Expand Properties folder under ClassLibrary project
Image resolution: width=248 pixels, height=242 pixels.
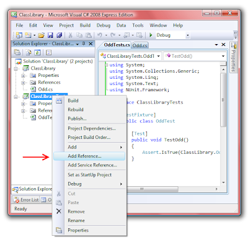pos(23,76)
